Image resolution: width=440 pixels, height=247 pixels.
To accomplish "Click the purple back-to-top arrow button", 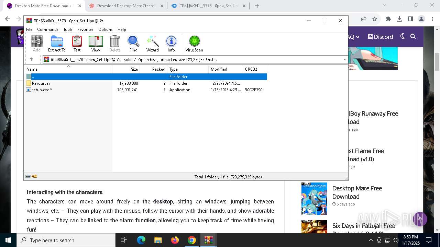I will point(420,219).
